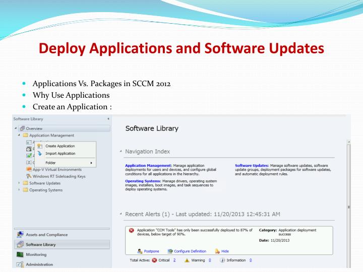Click the Postpone icon
The image size is (363, 272).
click(140, 251)
